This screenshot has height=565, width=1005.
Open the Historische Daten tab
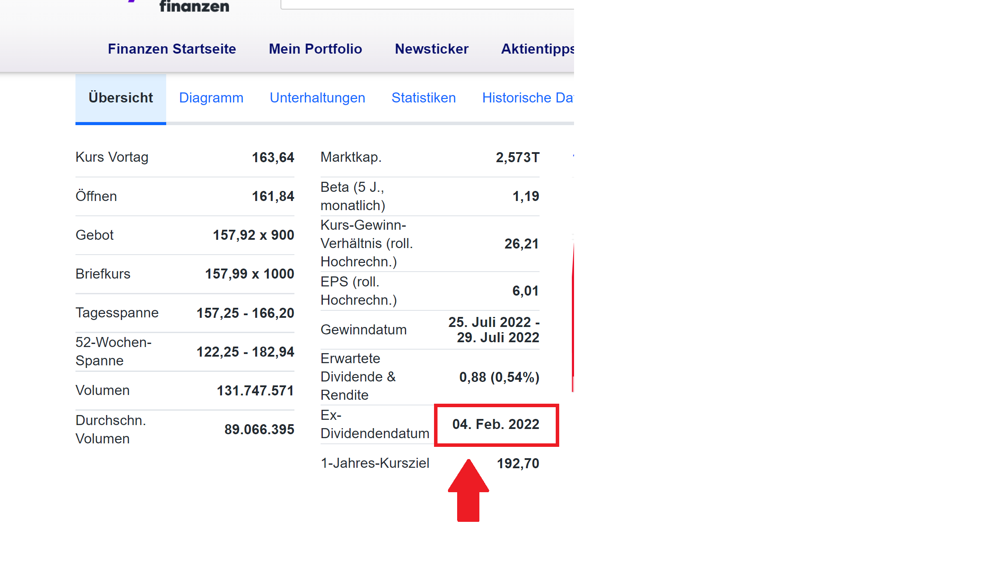pos(528,98)
